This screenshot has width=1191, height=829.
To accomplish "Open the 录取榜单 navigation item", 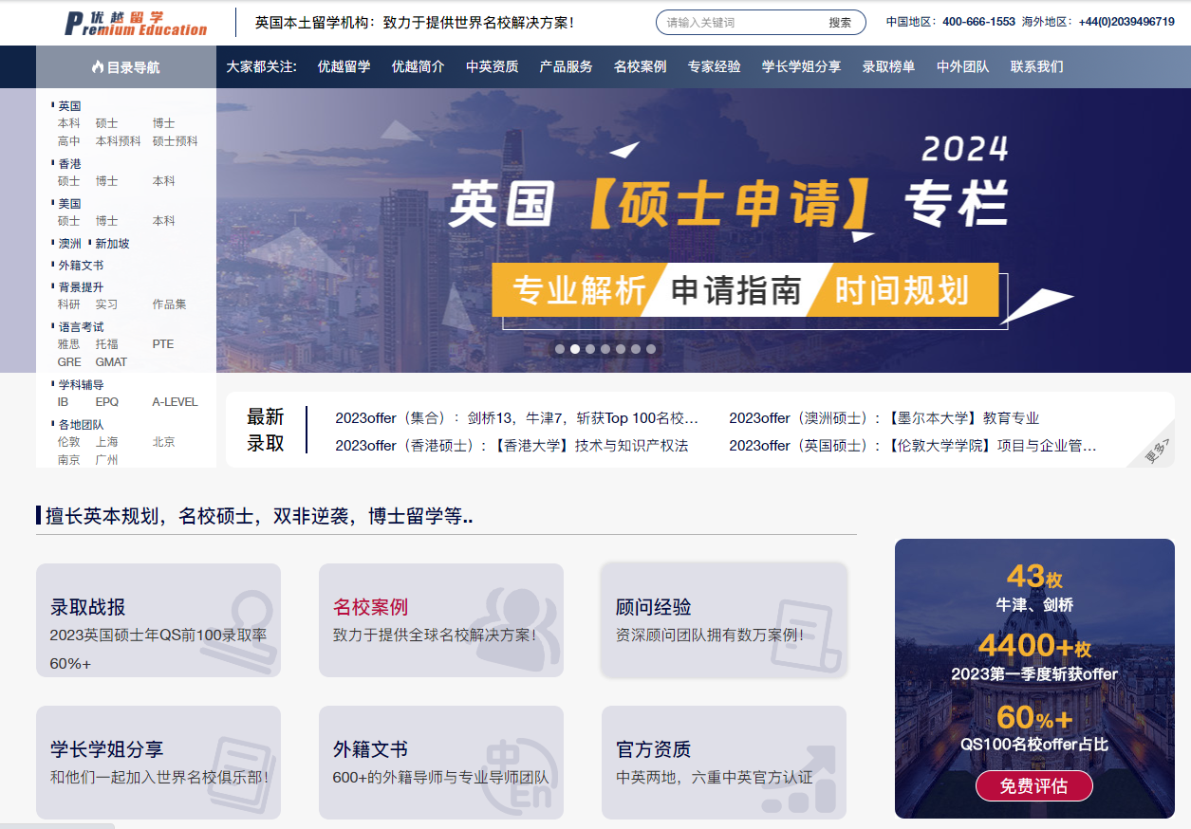I will pos(888,66).
